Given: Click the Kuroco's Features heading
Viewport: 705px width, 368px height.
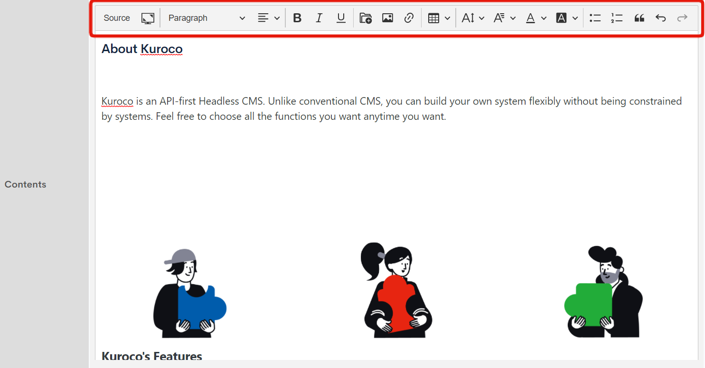Looking at the screenshot, I should [152, 356].
